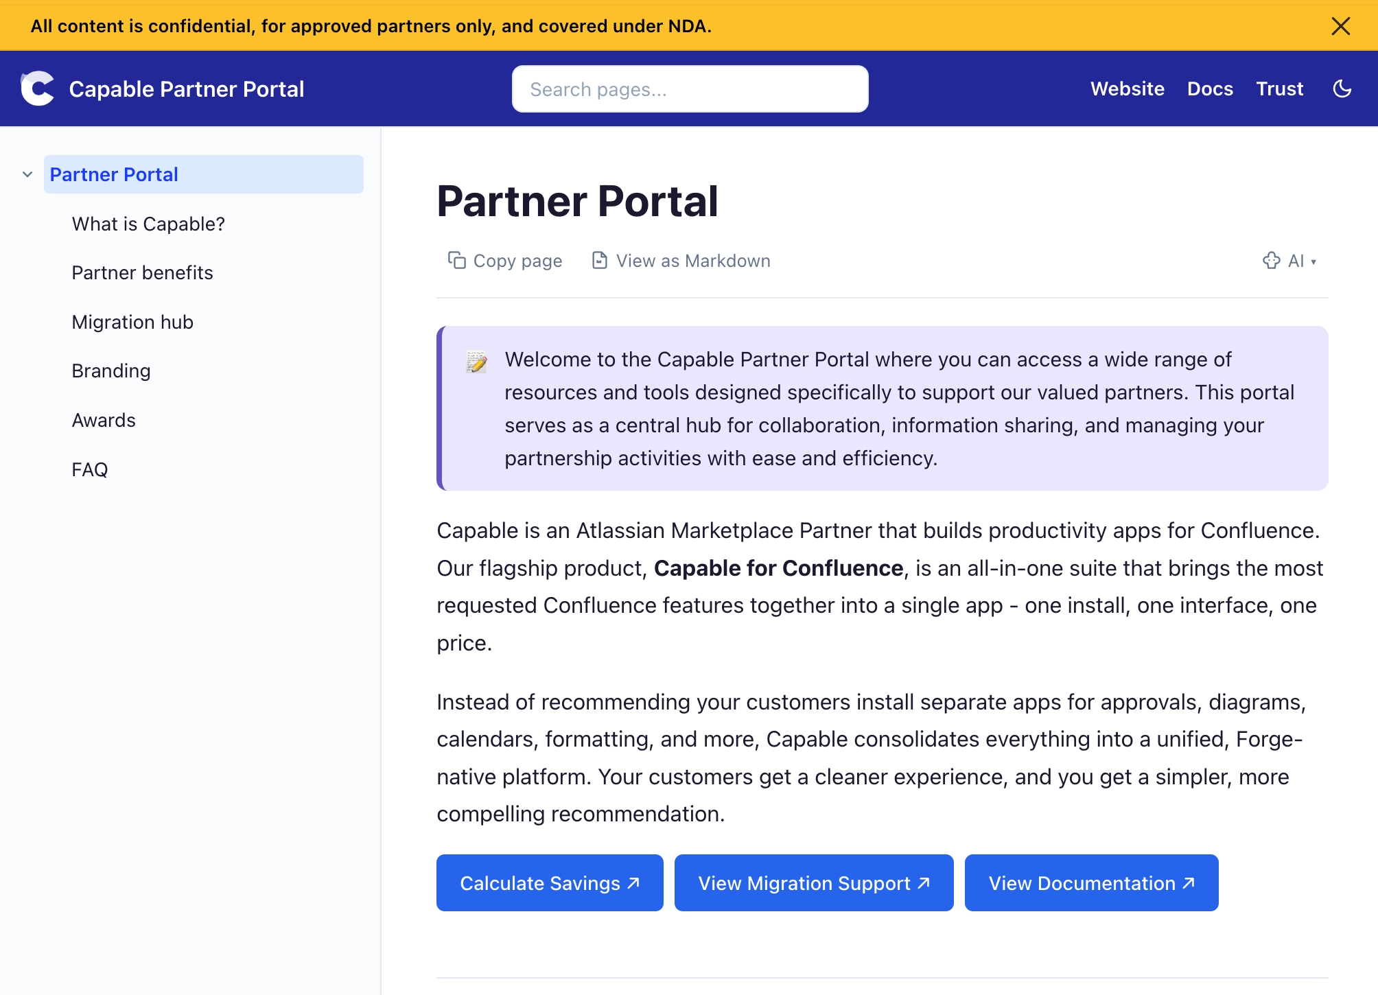Open the Branding page
1378x995 pixels.
pos(110,371)
